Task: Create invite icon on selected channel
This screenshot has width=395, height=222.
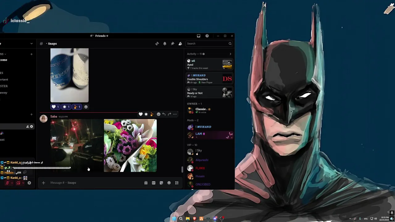Action: pos(27,126)
